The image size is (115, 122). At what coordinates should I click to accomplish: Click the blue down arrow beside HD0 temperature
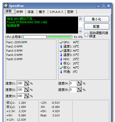61,59
